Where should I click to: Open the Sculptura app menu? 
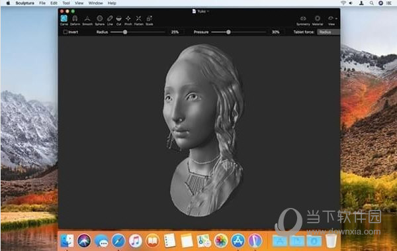25,3
